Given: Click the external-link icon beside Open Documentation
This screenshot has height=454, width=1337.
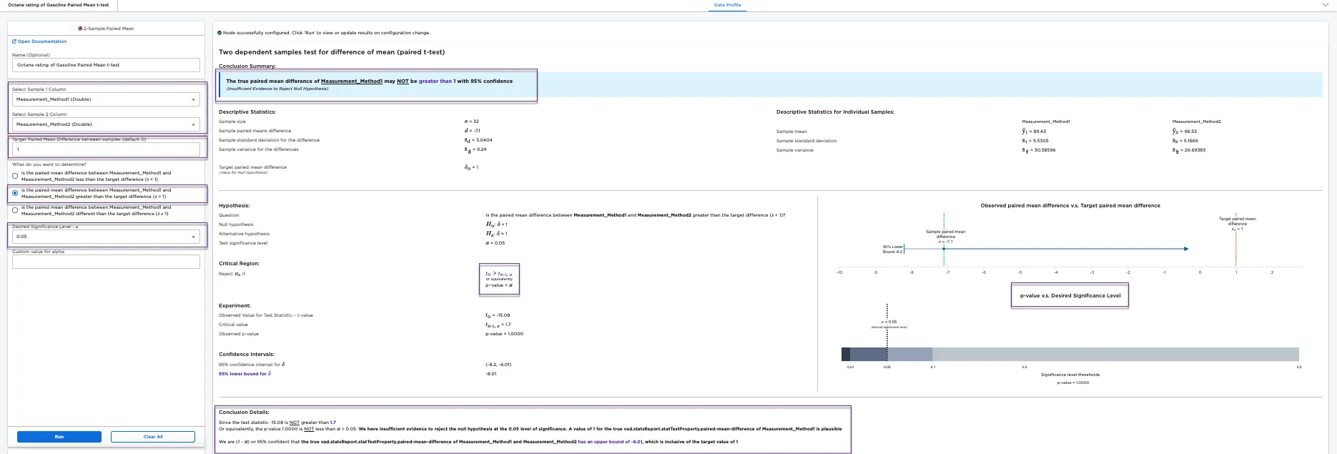Looking at the screenshot, I should coord(14,41).
